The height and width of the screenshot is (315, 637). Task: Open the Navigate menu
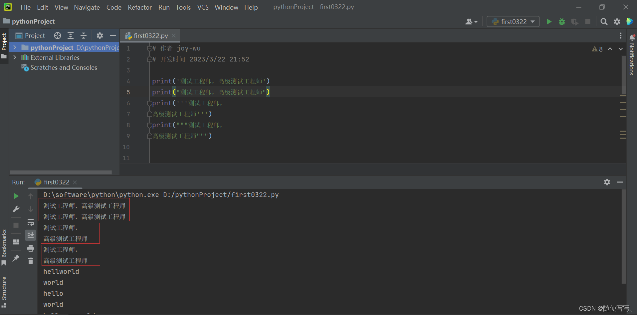coord(87,7)
